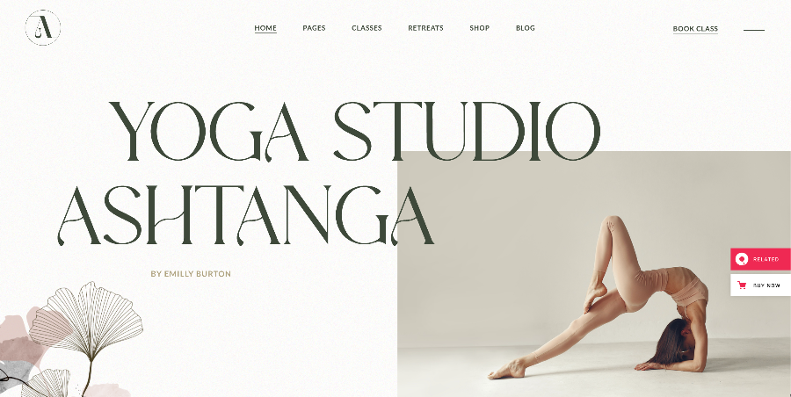Click the Ashtanga heading text
Image resolution: width=791 pixels, height=397 pixels.
[x=246, y=215]
